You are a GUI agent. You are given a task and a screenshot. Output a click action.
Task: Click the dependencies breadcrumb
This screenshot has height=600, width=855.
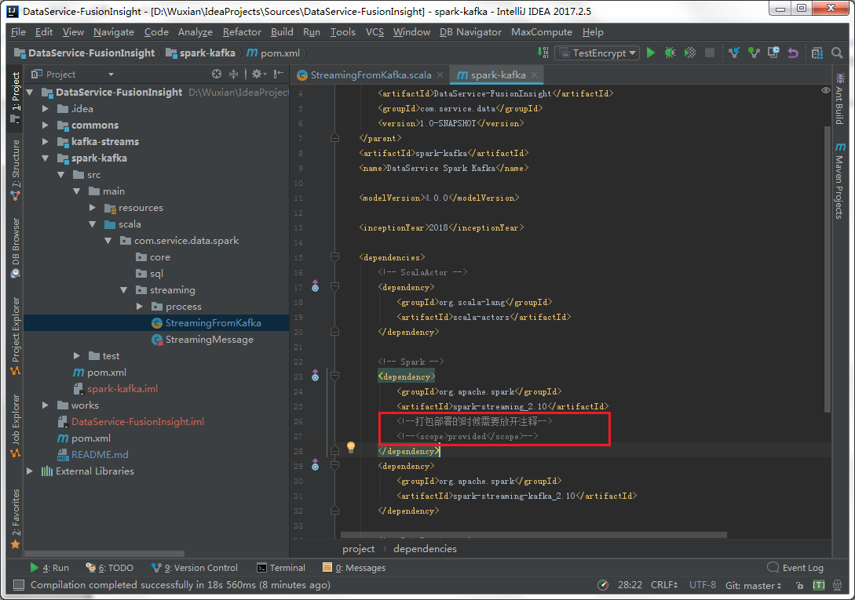coord(425,549)
